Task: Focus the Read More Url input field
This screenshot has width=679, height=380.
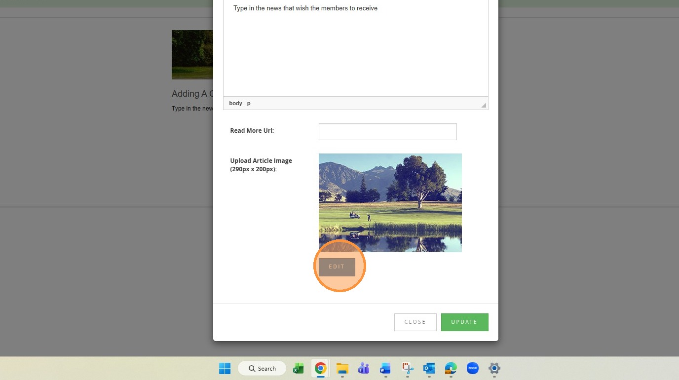Action: coord(387,132)
